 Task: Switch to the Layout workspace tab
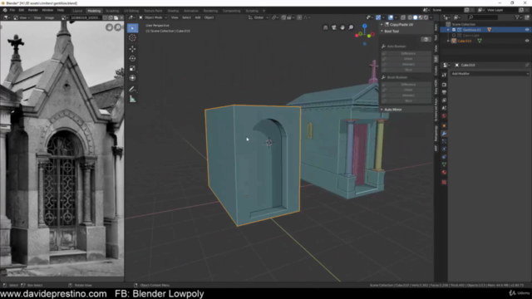pos(77,11)
